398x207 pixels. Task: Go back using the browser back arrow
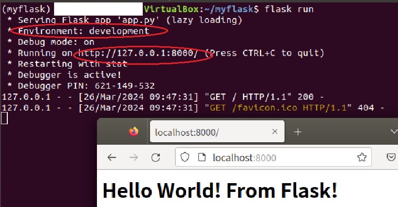pos(112,157)
